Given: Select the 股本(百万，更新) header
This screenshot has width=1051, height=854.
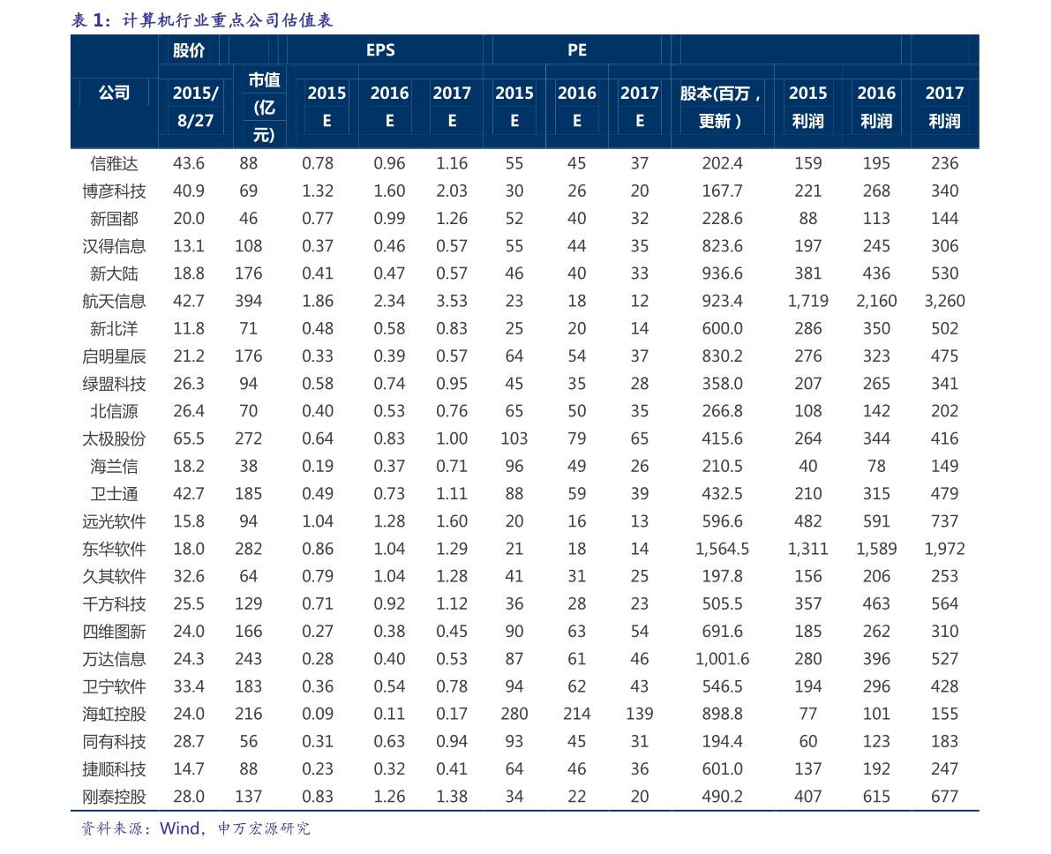Looking at the screenshot, I should pos(721,108).
